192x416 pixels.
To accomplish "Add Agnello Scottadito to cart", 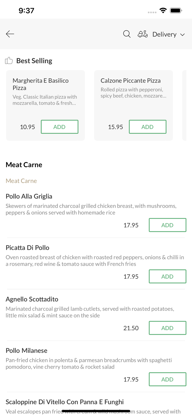I will pos(167,328).
